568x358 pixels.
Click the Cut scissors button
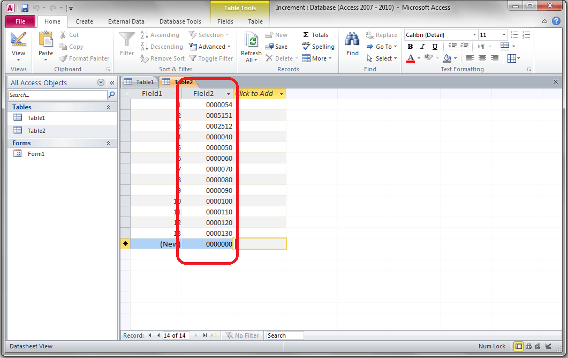tap(69, 35)
